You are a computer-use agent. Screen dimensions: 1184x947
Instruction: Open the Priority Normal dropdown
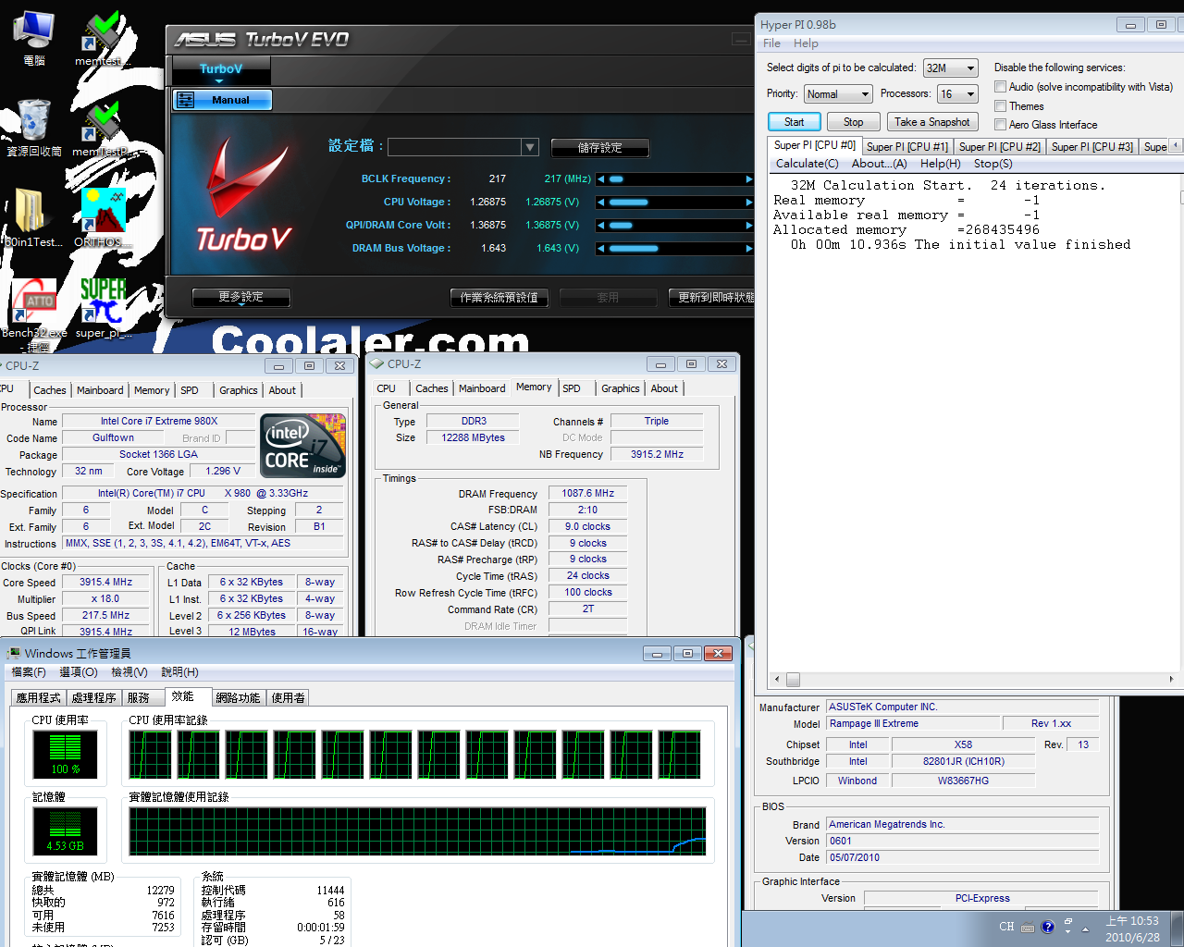point(838,93)
